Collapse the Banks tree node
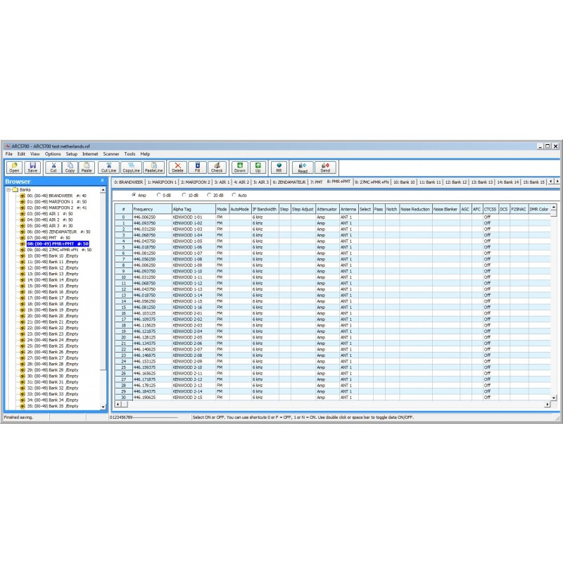This screenshot has width=563, height=563. pos(8,189)
